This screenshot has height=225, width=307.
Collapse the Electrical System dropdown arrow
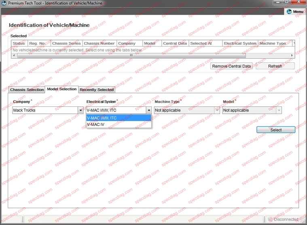point(148,110)
